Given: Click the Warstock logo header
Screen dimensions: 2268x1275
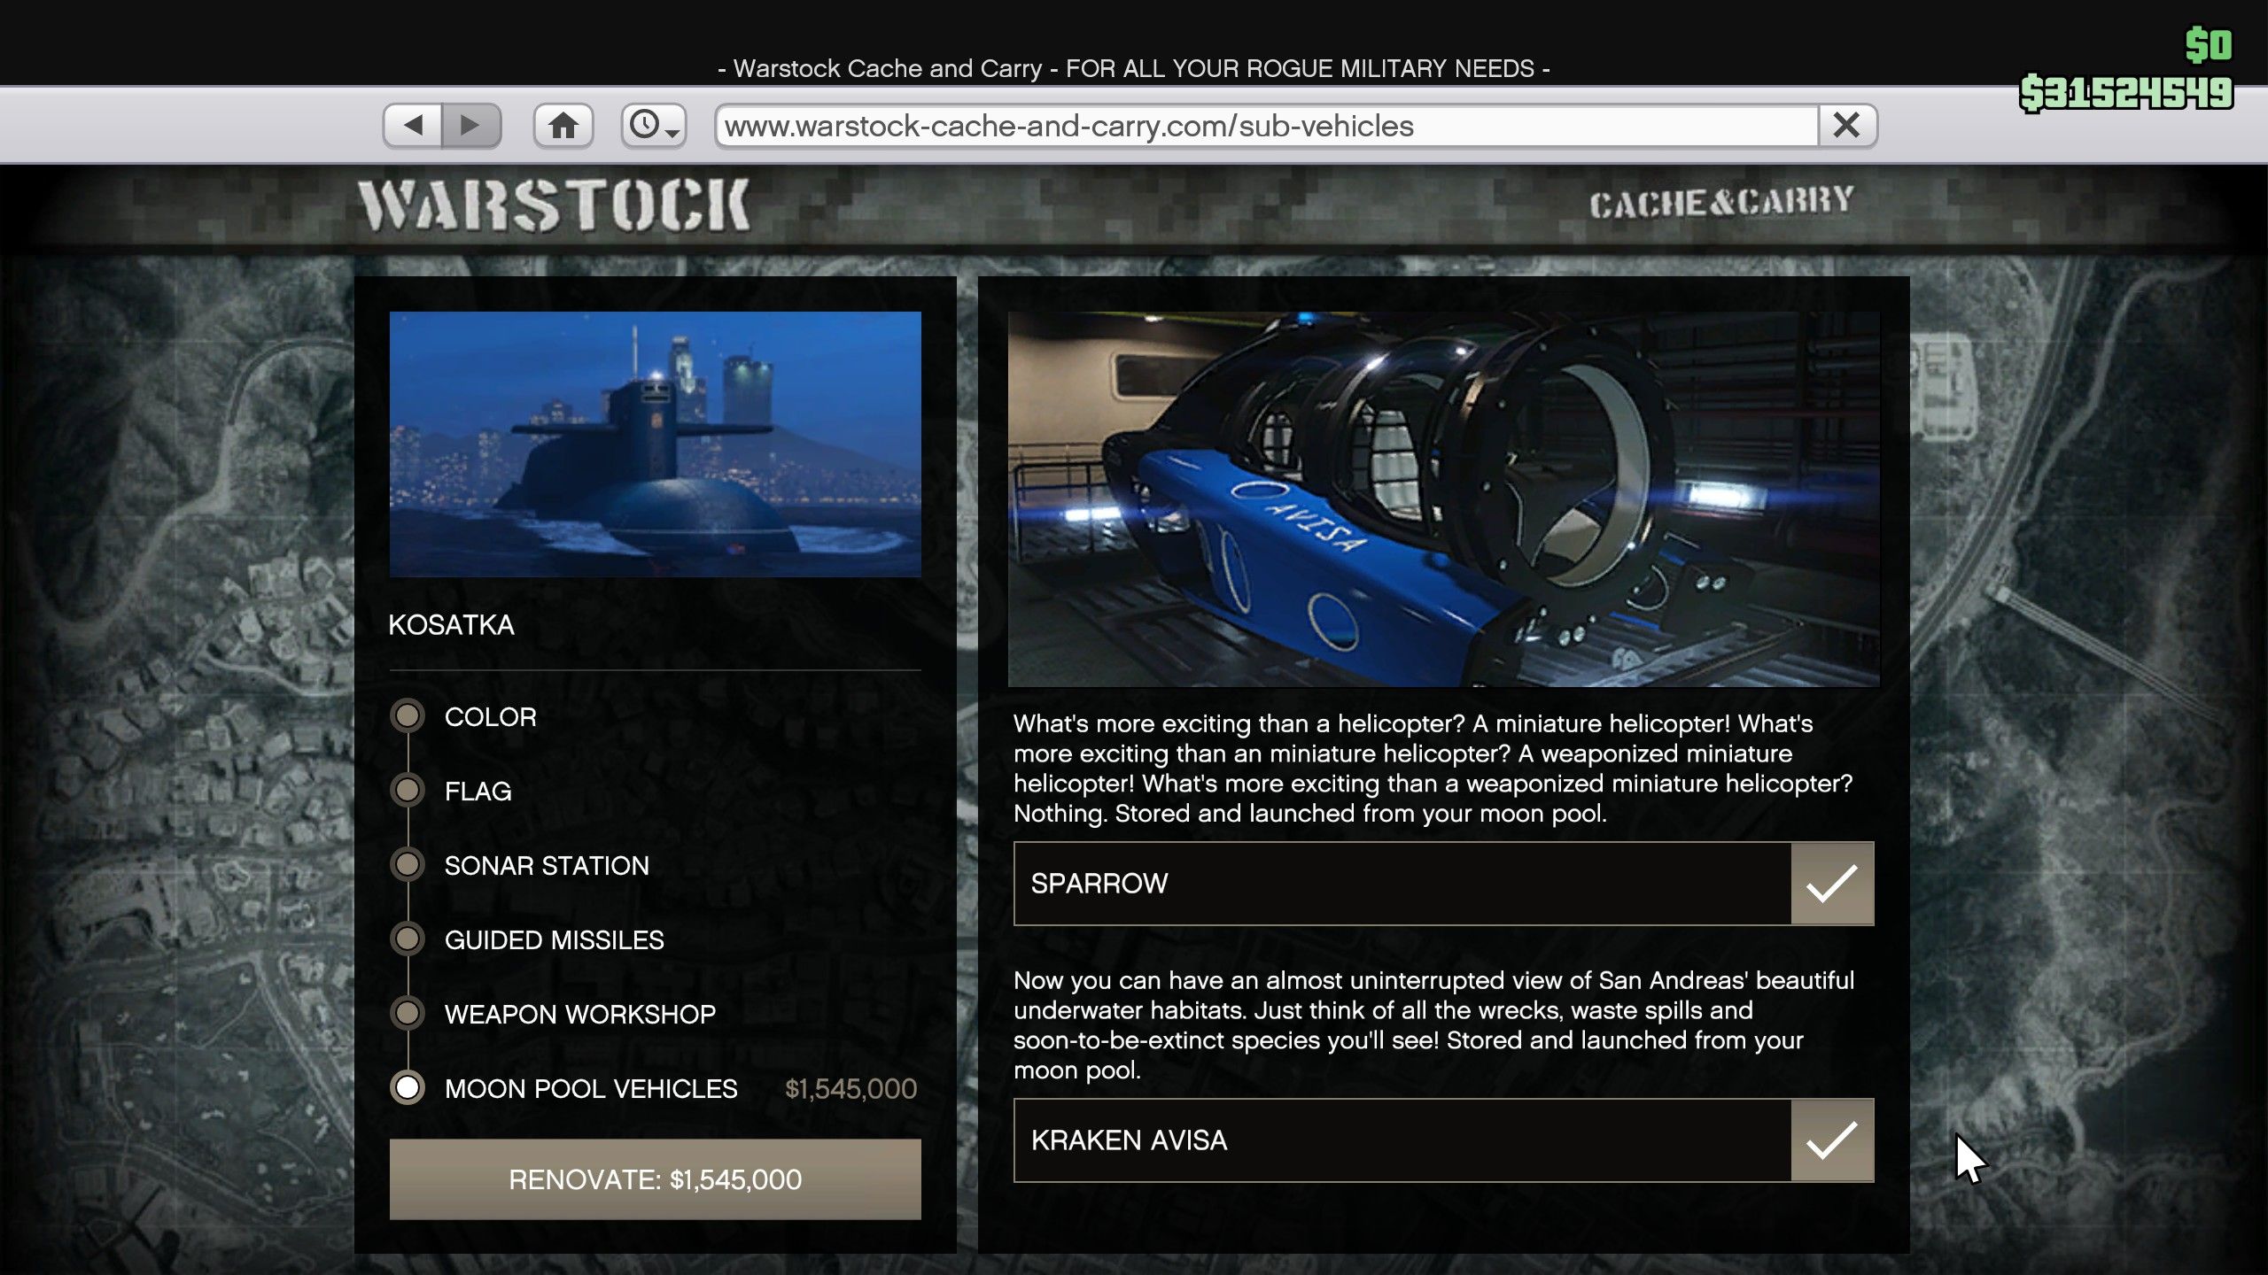Looking at the screenshot, I should [x=555, y=205].
